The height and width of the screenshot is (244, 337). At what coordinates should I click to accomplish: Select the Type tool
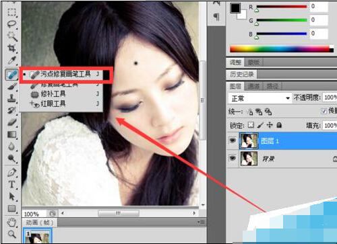pos(11,185)
